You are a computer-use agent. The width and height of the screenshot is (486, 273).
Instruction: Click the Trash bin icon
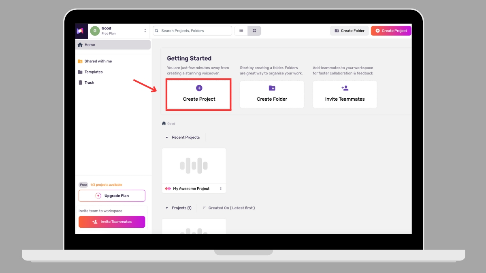coord(80,83)
